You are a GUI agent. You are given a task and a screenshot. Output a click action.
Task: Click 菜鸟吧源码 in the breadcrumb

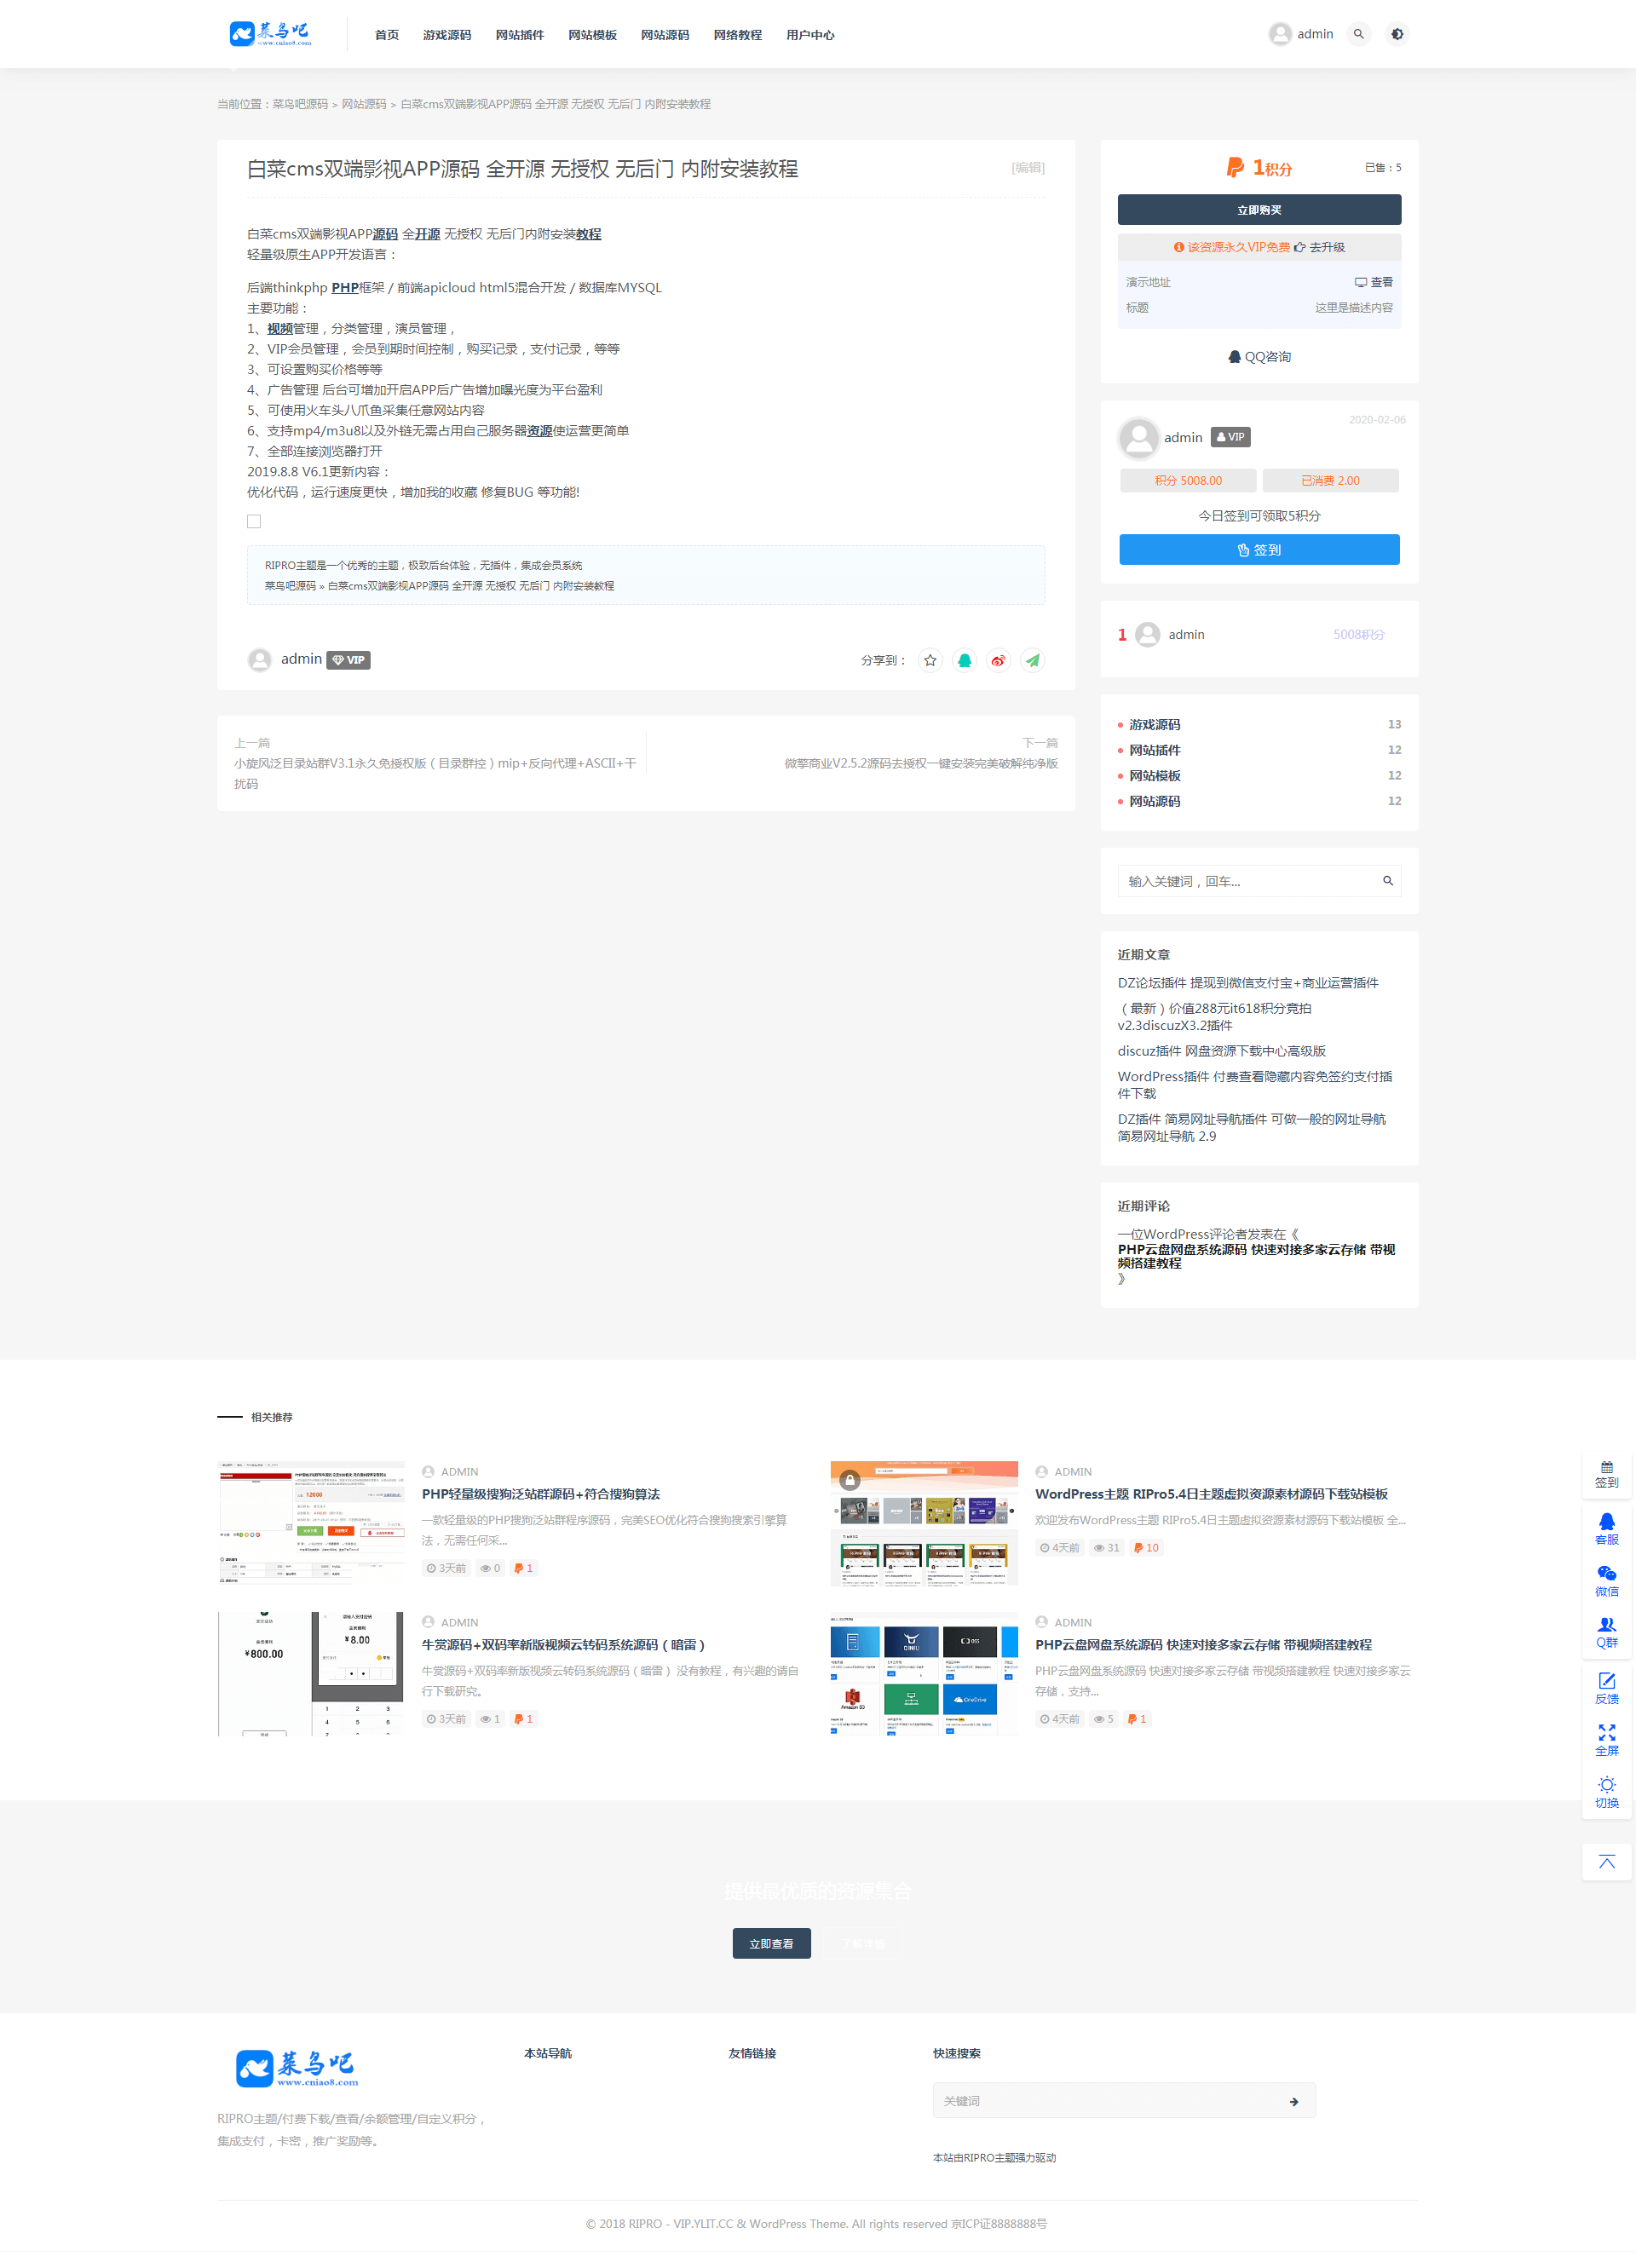click(300, 104)
